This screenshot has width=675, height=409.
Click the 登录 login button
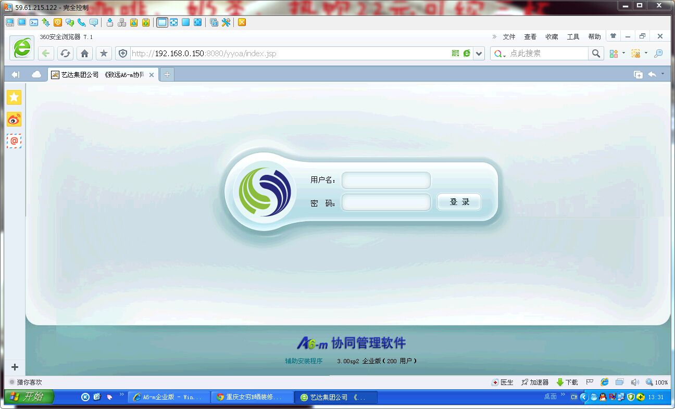(459, 202)
